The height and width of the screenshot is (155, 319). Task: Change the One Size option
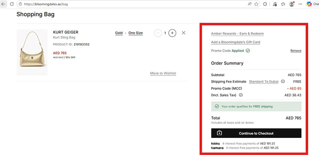click(136, 33)
